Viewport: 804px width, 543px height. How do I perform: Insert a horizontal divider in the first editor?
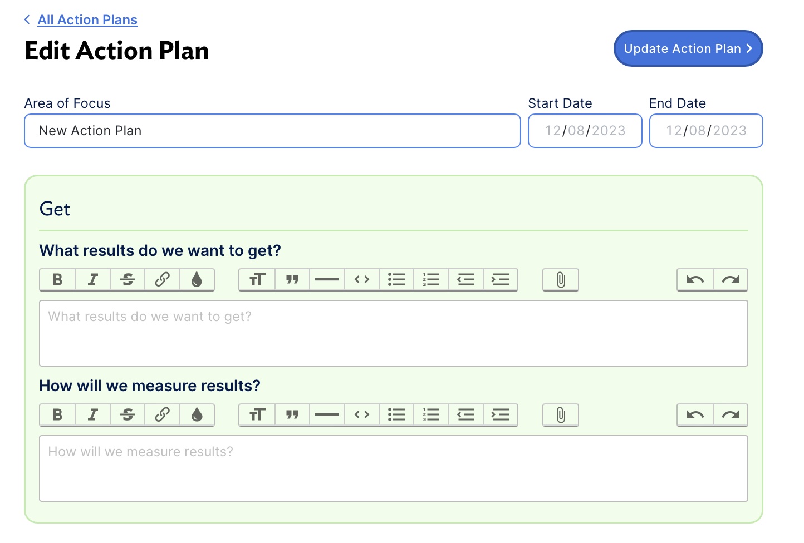coord(326,280)
